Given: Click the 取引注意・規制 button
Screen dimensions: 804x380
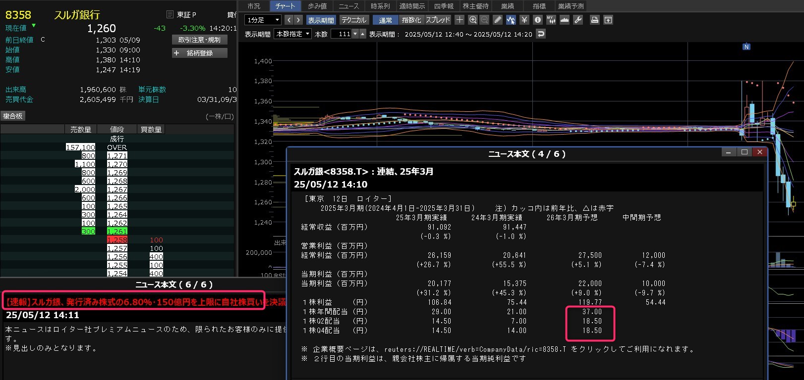Looking at the screenshot, I should coord(200,40).
